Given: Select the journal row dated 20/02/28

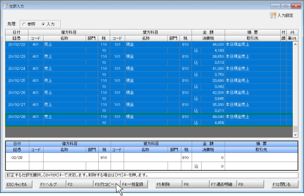Looking at the screenshot, I should (x=149, y=120).
